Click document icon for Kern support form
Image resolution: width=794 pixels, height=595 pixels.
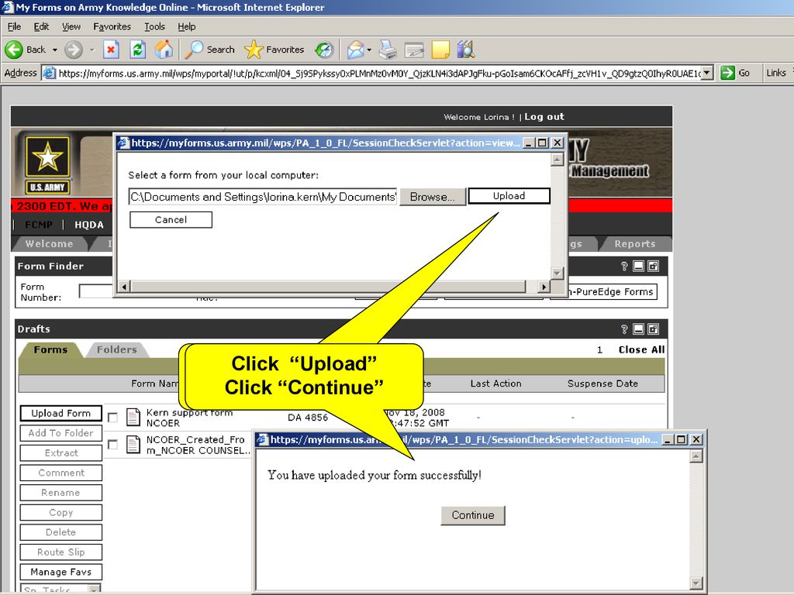click(x=133, y=418)
